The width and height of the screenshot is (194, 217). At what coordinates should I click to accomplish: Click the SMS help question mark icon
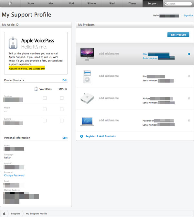[66, 89]
